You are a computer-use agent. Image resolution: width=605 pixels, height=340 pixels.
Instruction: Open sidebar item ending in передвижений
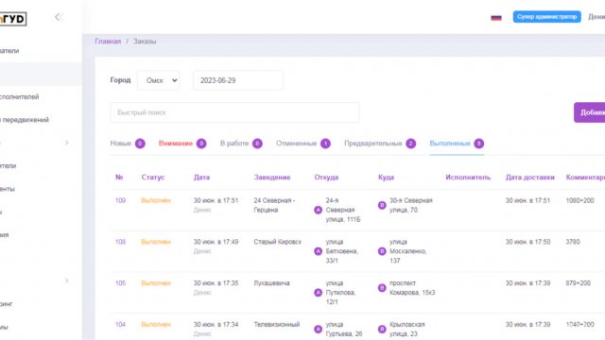(x=25, y=120)
